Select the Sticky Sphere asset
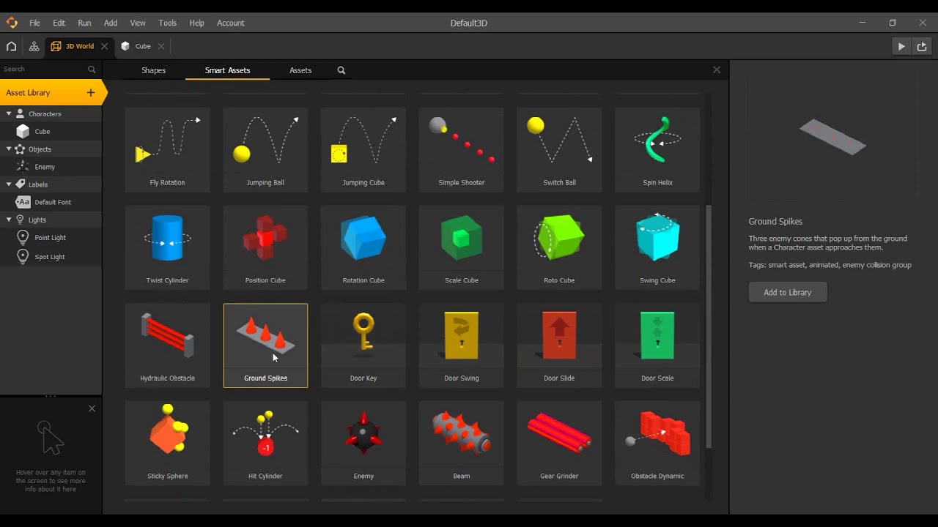 [x=167, y=443]
